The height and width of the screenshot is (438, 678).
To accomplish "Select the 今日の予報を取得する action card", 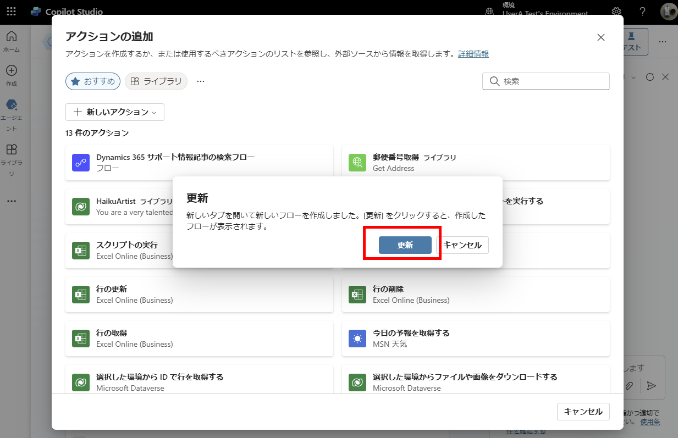I will pos(476,338).
